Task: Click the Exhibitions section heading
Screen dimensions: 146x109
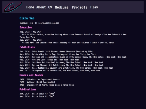Action: 27,47
